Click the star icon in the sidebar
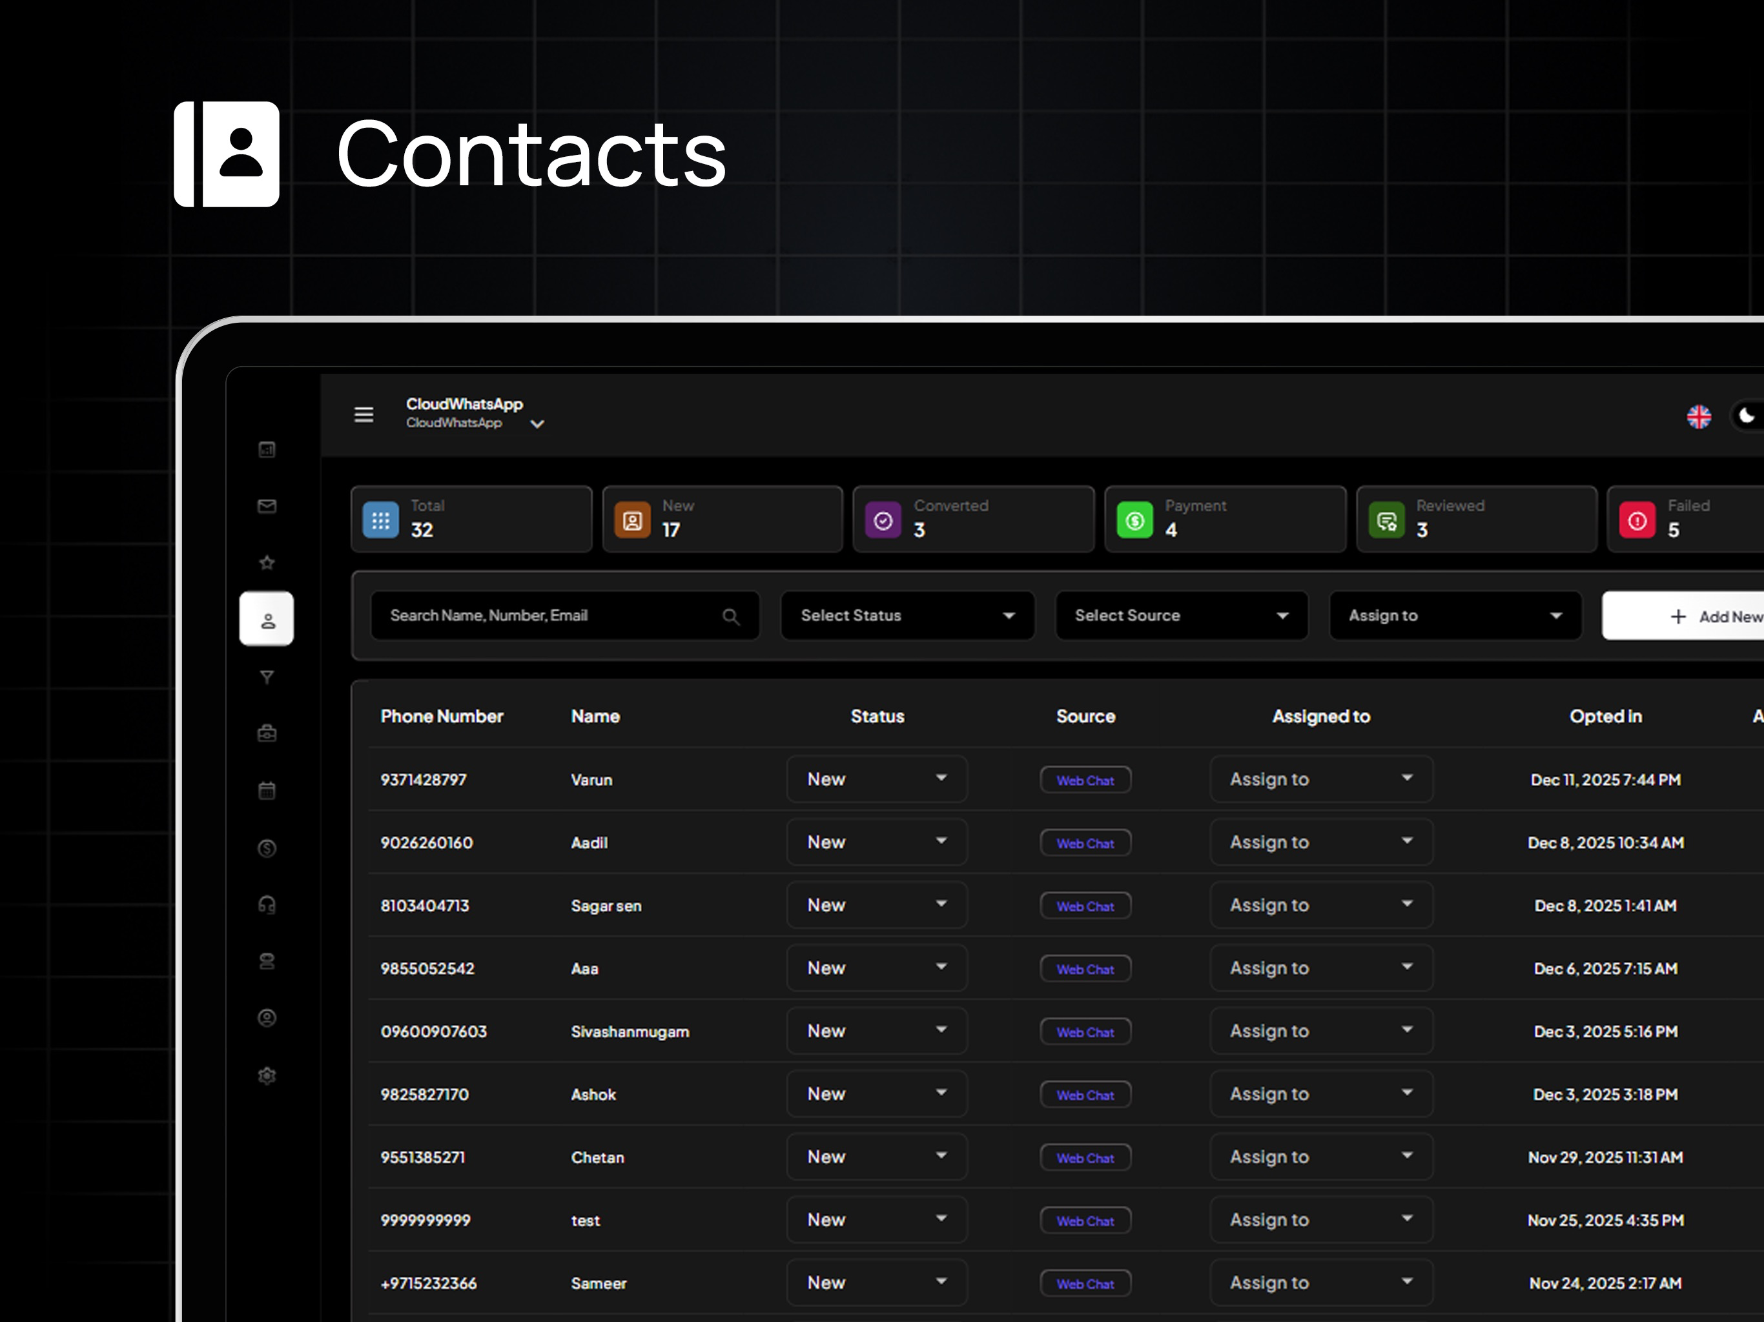 [x=267, y=563]
